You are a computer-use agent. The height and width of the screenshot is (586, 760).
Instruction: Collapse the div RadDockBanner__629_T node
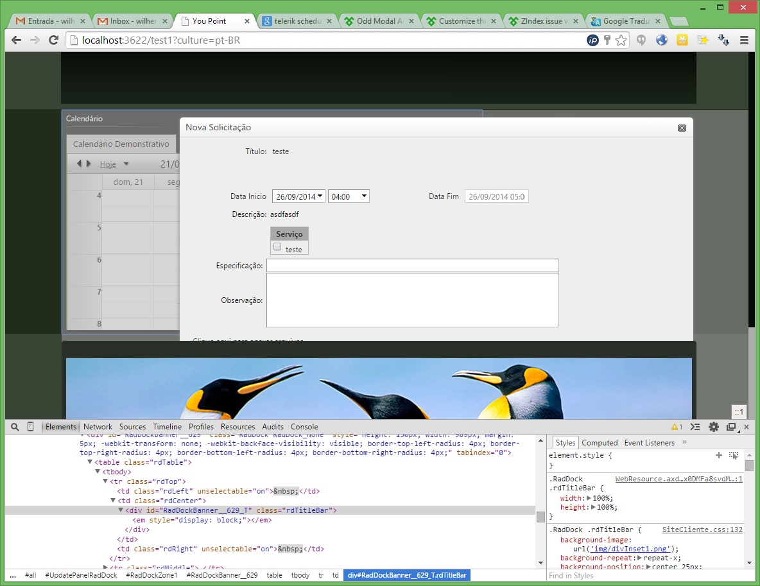click(x=121, y=510)
